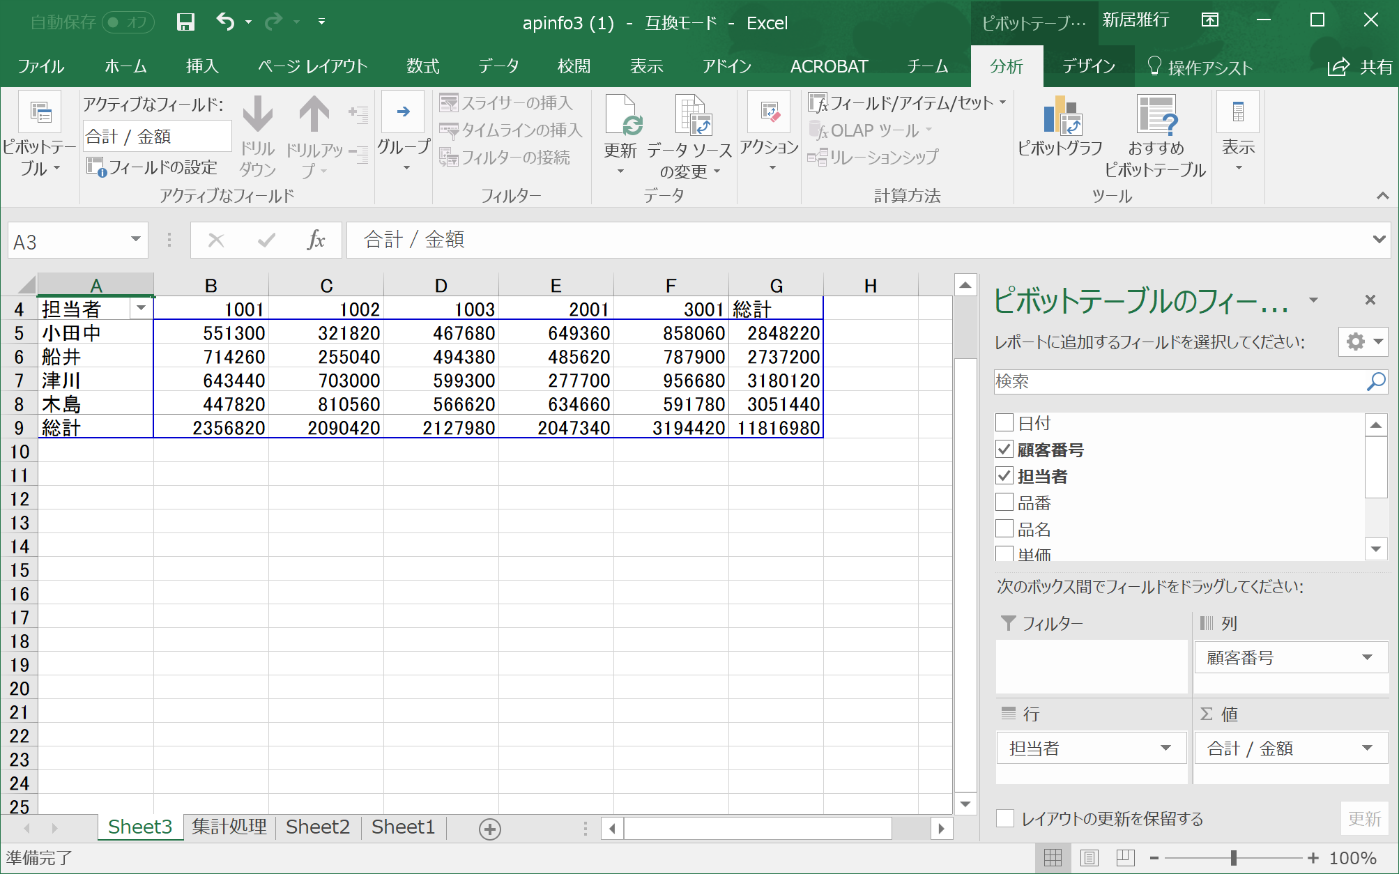Switch to page layout view icon
This screenshot has height=874, width=1399.
[x=1089, y=858]
